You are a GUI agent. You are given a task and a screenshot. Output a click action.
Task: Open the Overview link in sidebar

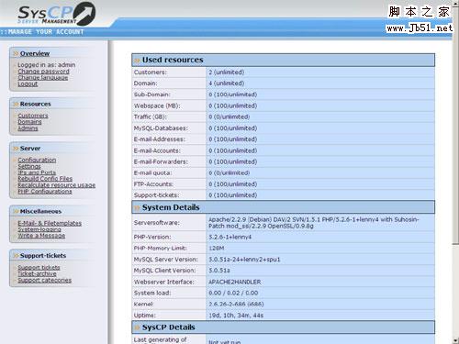[35, 53]
